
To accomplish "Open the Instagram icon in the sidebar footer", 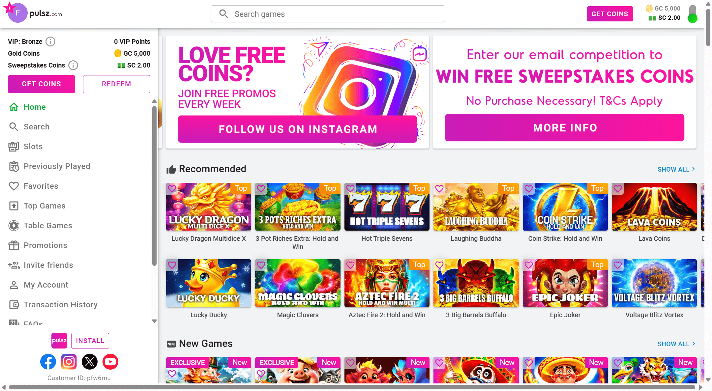I will point(69,362).
